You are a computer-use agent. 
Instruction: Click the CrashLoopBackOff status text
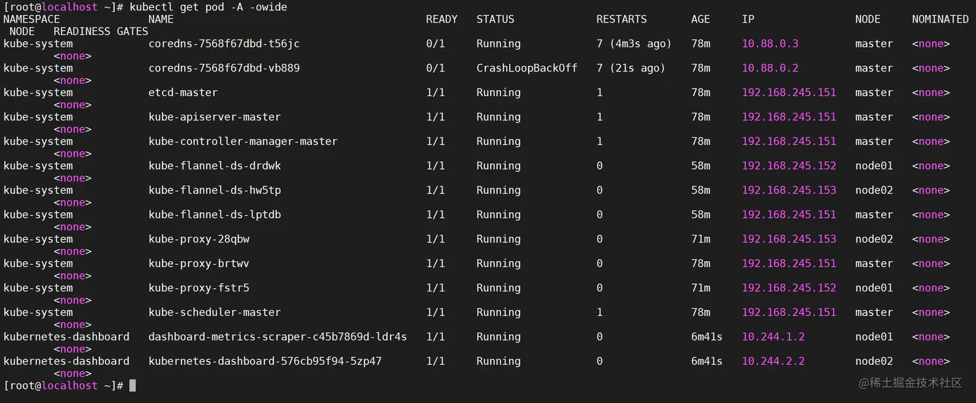pyautogui.click(x=527, y=68)
